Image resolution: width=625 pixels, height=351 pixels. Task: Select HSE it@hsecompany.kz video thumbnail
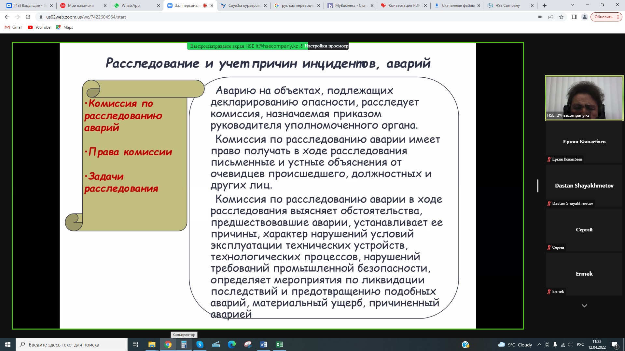(x=584, y=98)
